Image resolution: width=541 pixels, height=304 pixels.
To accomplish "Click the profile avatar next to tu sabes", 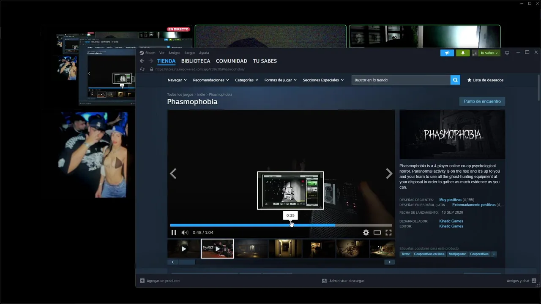I will pyautogui.click(x=475, y=53).
